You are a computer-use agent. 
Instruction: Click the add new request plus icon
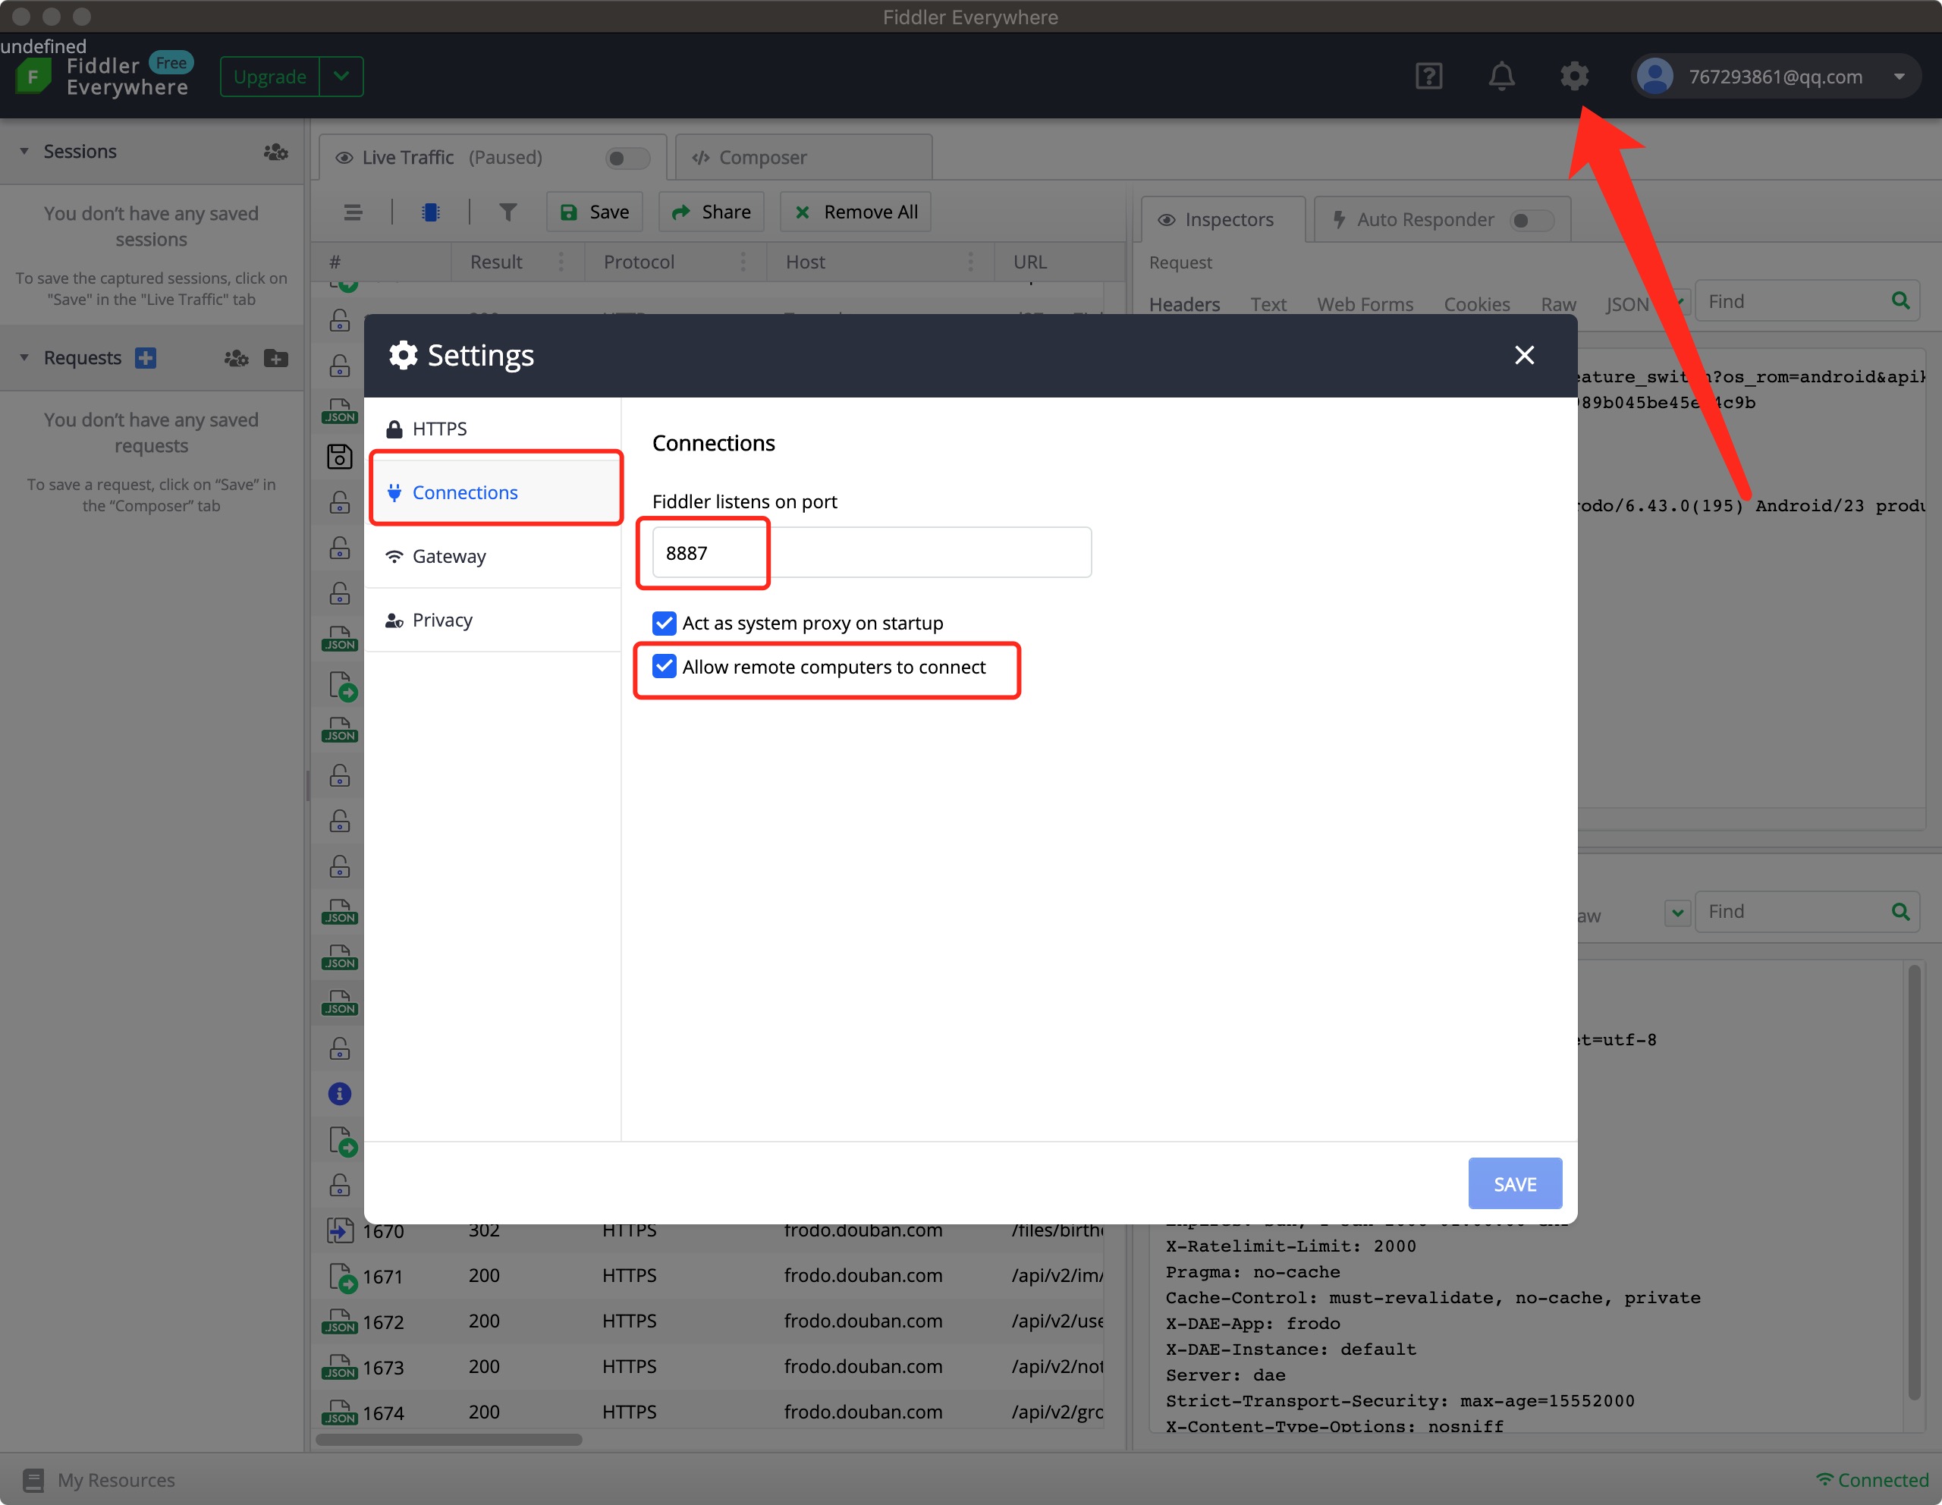click(146, 357)
